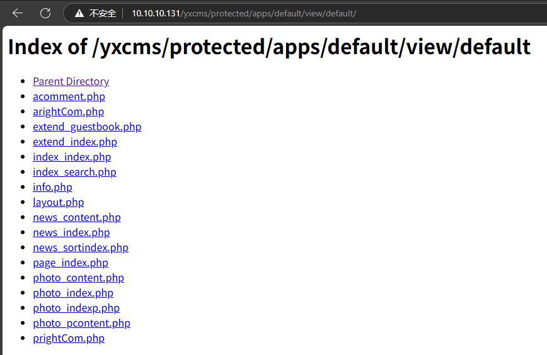Open index_search.php link

pyautogui.click(x=74, y=172)
